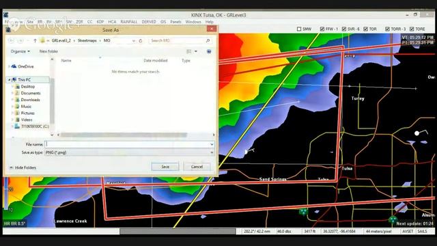Image resolution: width=437 pixels, height=246 pixels.
Task: Select the Downloads folder icon
Action: coord(18,100)
